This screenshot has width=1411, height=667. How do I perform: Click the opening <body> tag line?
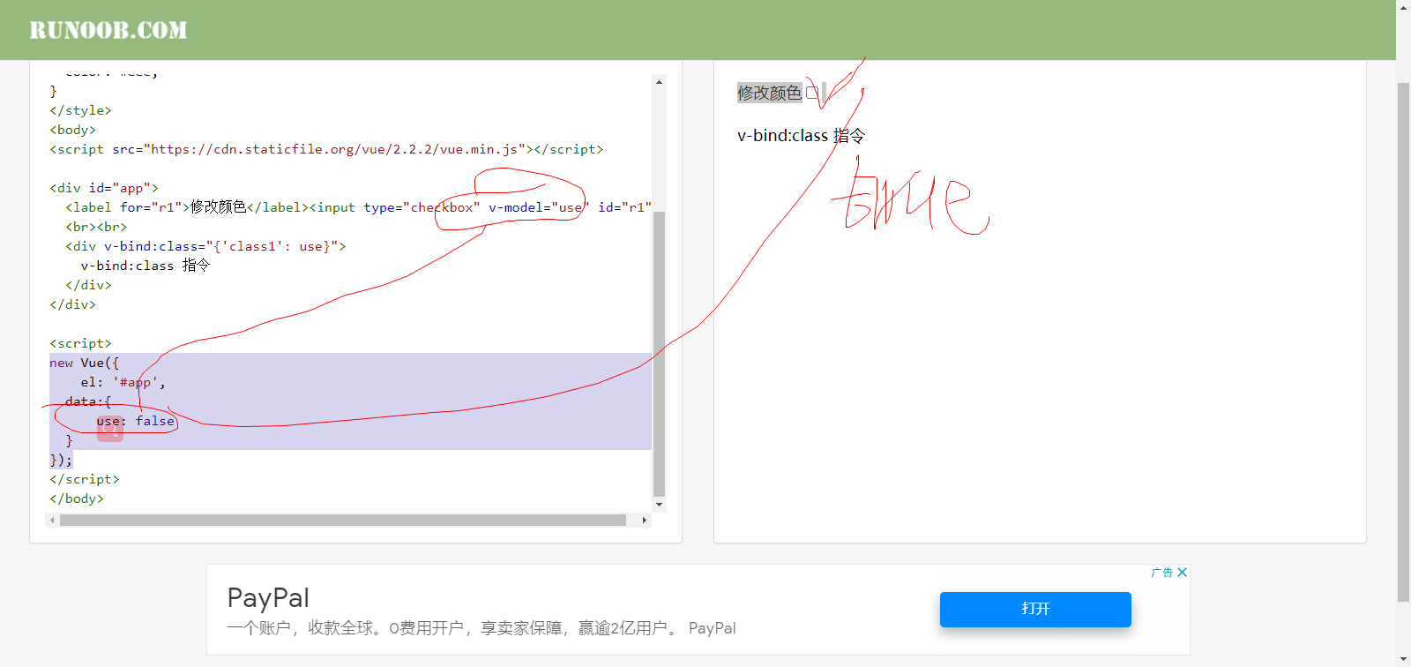72,130
